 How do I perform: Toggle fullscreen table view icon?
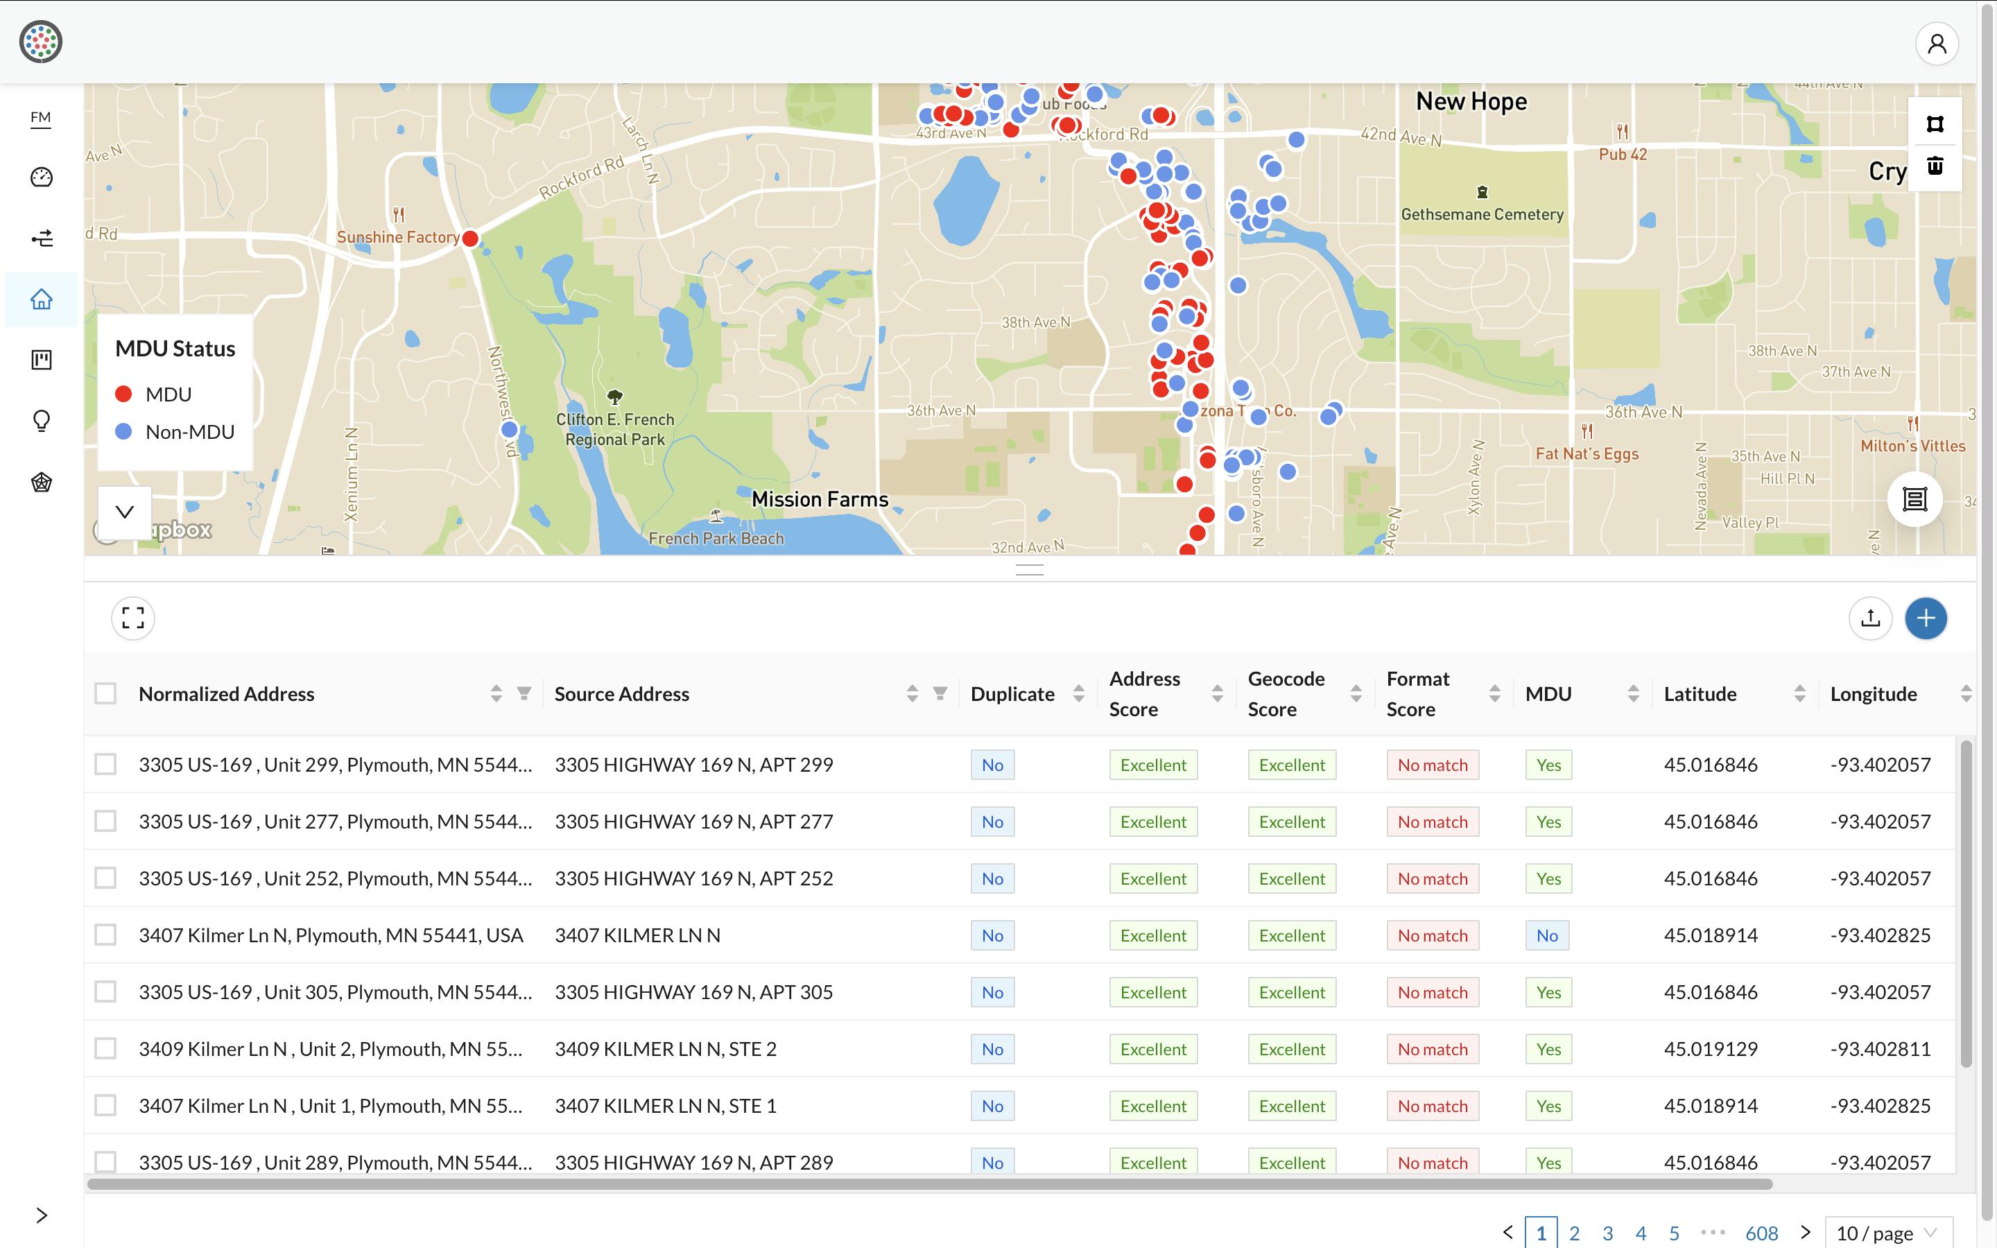(133, 618)
